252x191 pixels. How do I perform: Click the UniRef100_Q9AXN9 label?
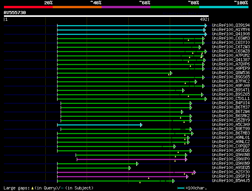point(231,164)
